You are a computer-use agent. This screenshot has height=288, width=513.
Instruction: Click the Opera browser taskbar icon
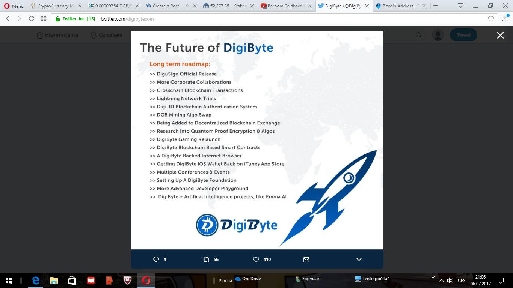coord(146,280)
